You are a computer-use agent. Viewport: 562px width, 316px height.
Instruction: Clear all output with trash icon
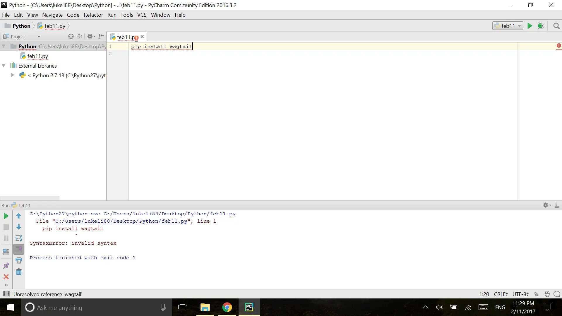(19, 272)
